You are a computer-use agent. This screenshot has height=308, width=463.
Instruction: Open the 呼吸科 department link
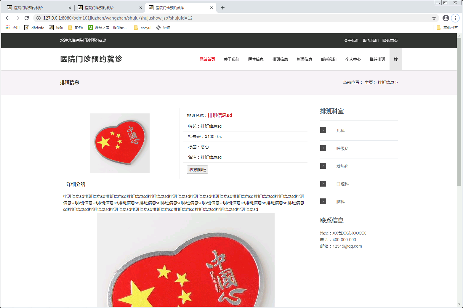pyautogui.click(x=342, y=148)
